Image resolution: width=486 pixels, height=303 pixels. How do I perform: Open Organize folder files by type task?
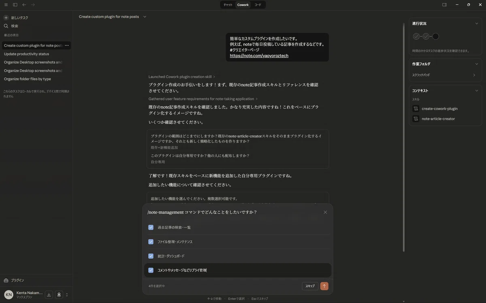click(x=27, y=79)
